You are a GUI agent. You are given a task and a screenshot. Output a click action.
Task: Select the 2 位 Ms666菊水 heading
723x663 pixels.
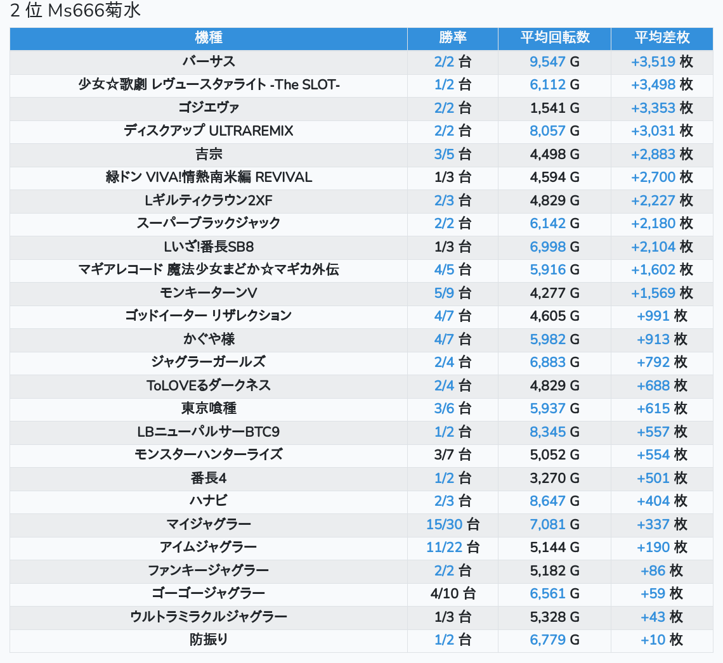tap(75, 10)
